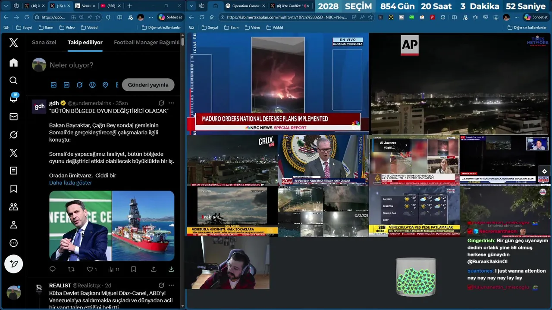This screenshot has height=310, width=552.
Task: Click Gönderi yayınla button
Action: point(148,85)
